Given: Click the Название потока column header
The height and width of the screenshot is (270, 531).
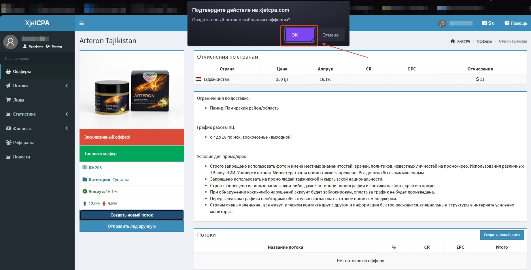Looking at the screenshot, I should (285, 247).
